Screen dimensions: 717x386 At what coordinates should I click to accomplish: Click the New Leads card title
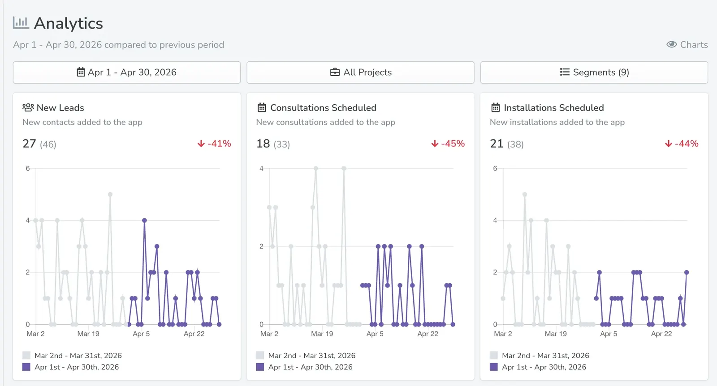(60, 107)
